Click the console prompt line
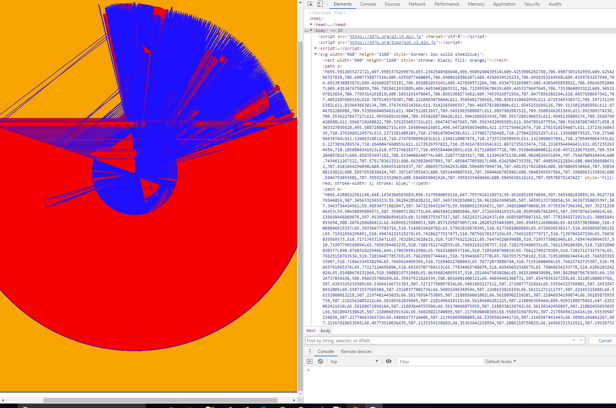616x408 pixels. pos(460,370)
